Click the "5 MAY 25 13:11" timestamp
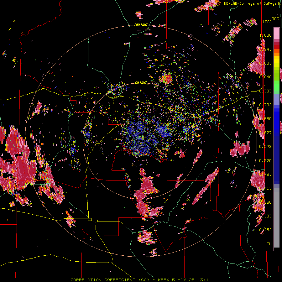282x282 pixels. tap(191, 280)
